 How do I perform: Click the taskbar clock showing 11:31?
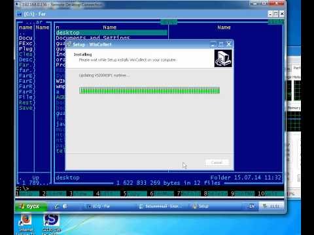[x=274, y=206]
